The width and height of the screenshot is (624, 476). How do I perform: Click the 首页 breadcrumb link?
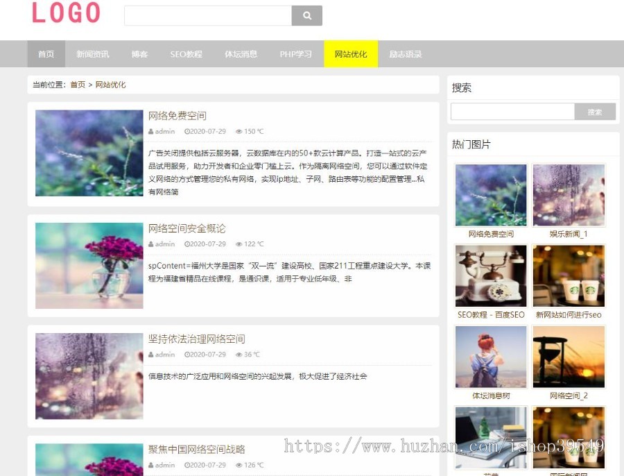[78, 85]
